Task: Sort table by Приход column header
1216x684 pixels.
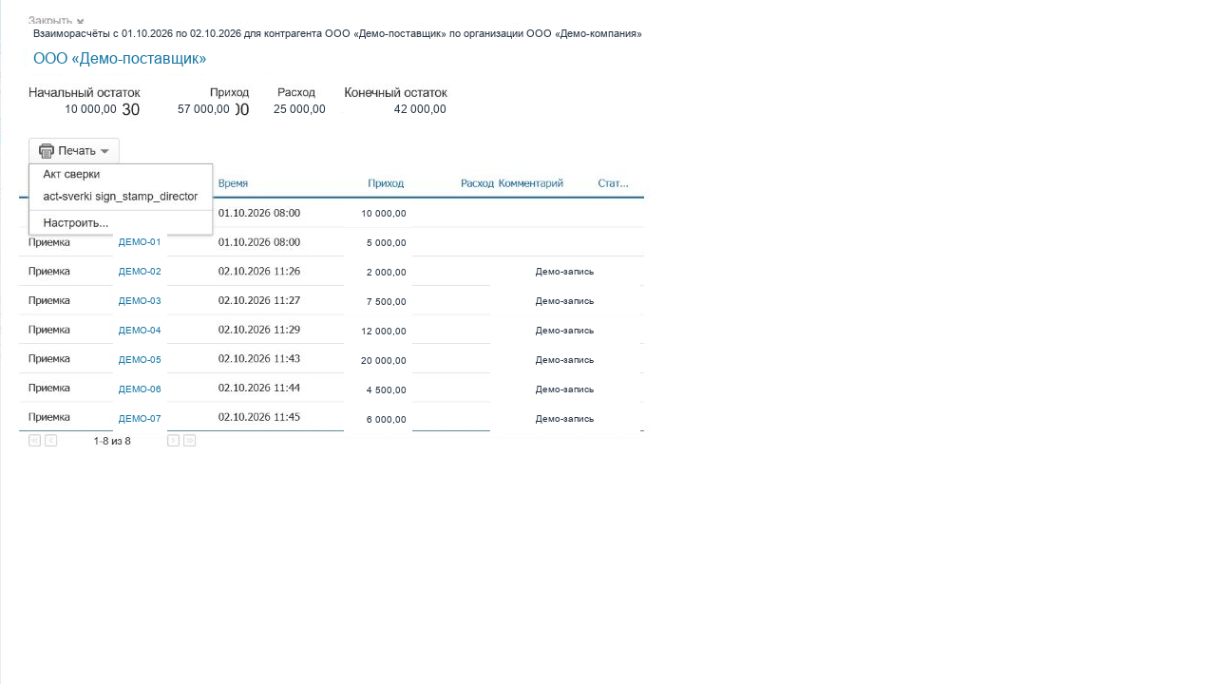Action: [x=386, y=183]
